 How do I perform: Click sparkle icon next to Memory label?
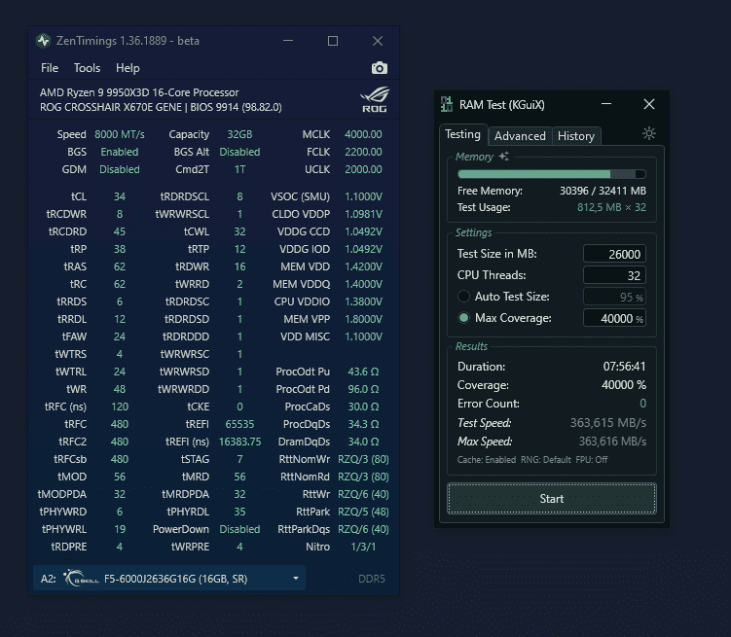click(x=504, y=156)
